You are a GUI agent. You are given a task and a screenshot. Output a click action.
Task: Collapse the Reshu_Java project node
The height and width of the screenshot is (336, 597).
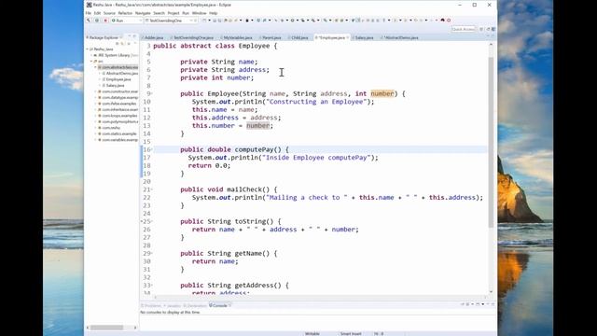click(87, 49)
